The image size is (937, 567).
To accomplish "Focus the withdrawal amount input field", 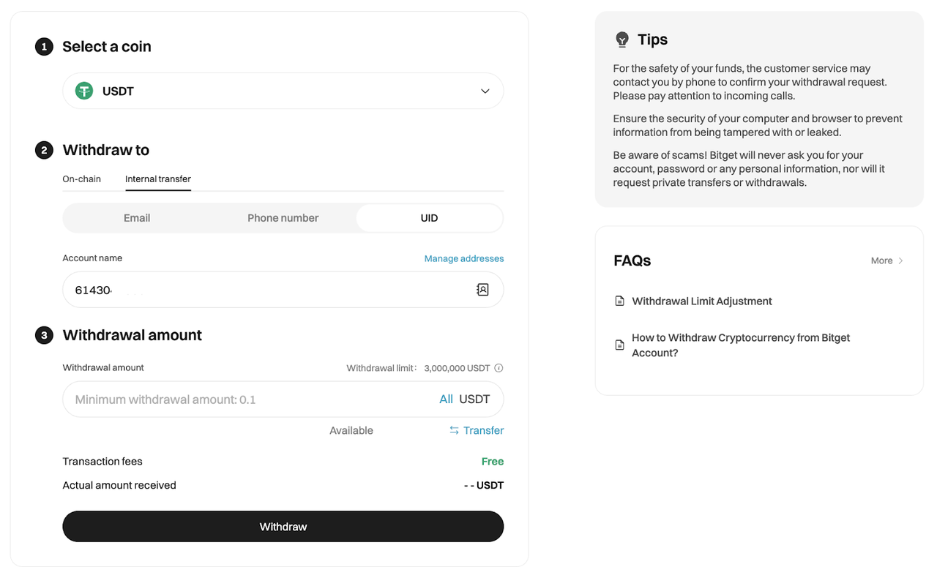I will click(x=249, y=399).
